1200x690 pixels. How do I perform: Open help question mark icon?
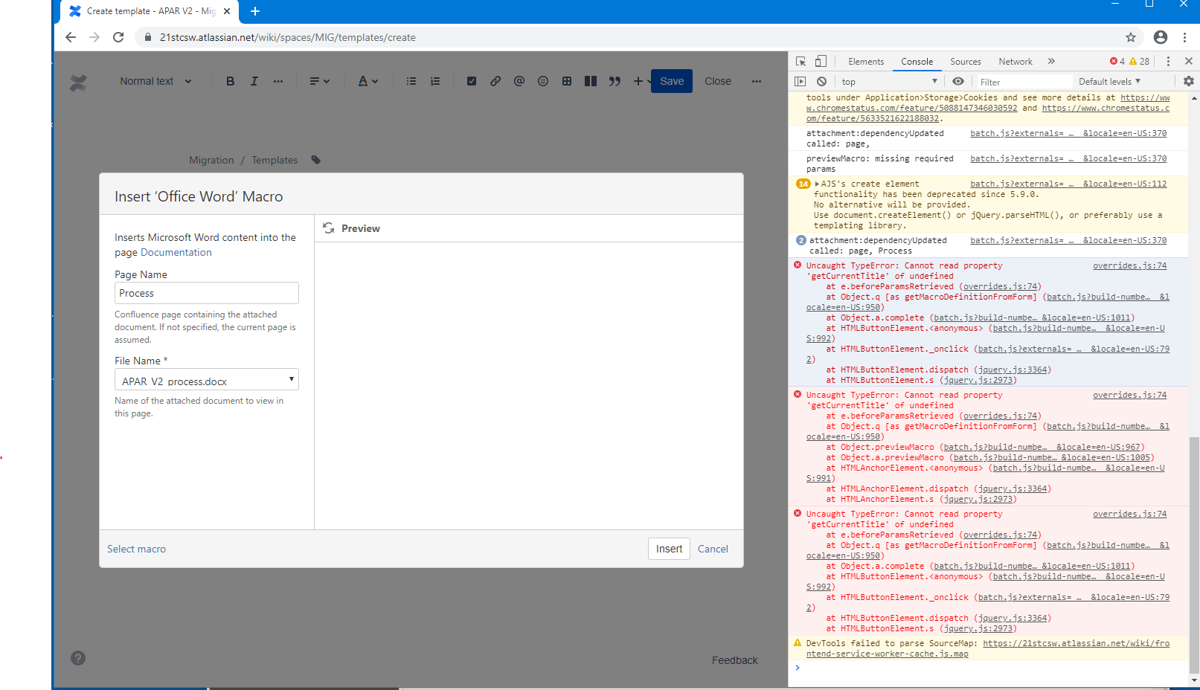click(x=78, y=658)
